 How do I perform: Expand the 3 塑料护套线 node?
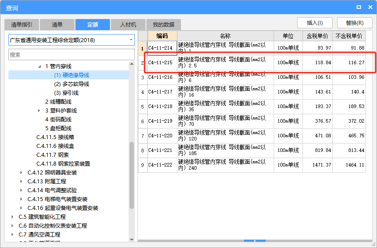pos(39,111)
